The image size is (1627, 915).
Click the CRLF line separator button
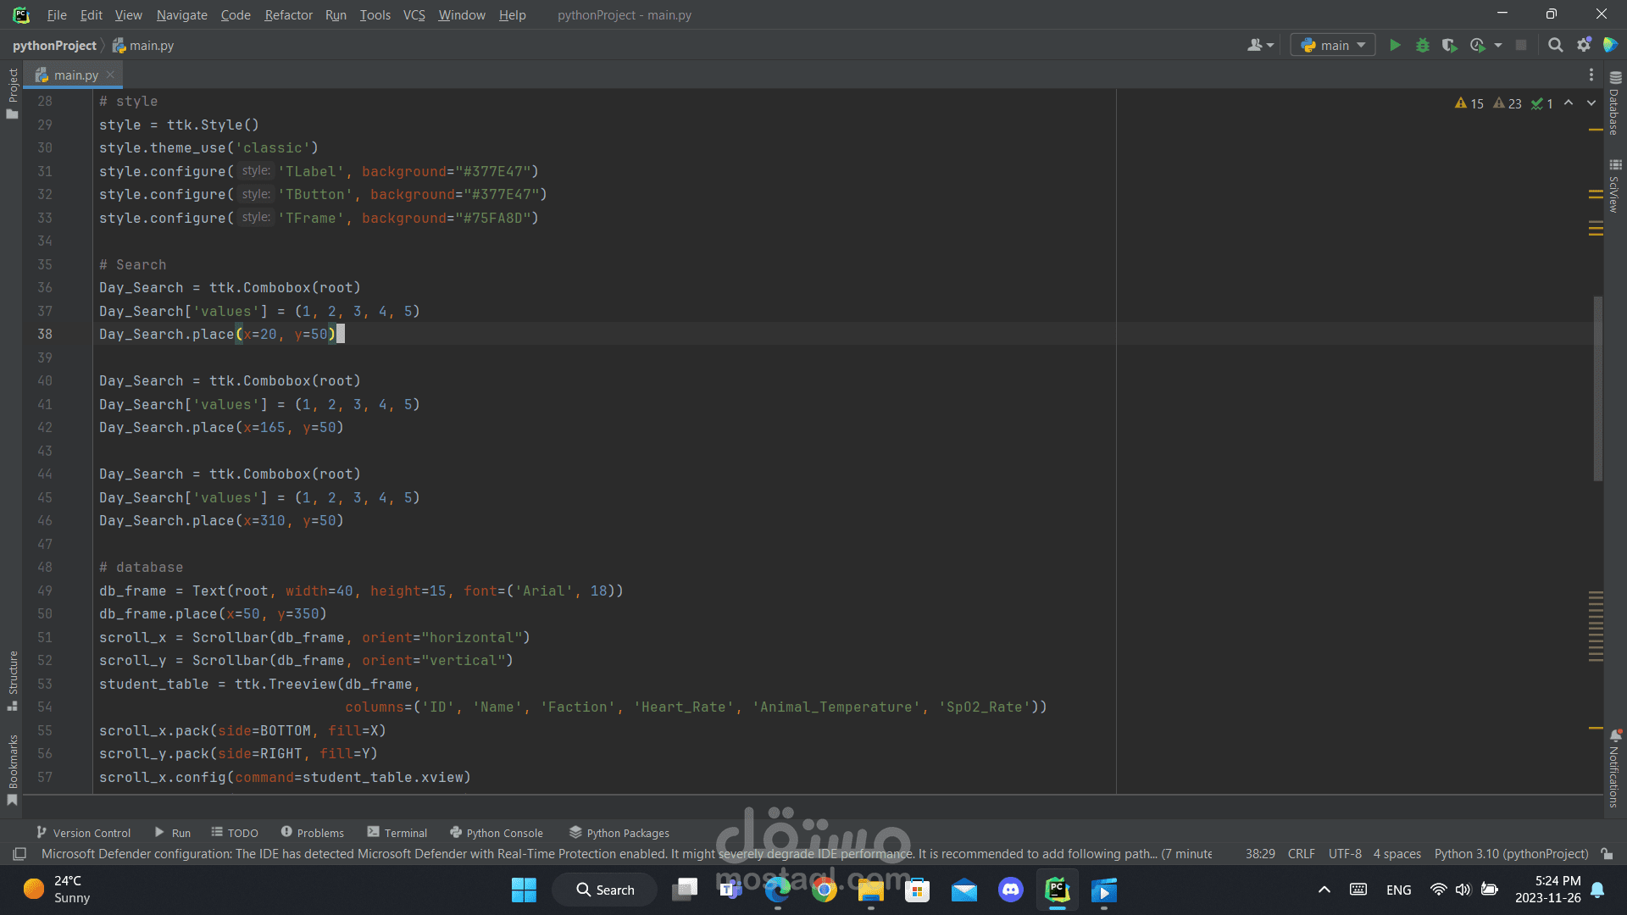1301,854
